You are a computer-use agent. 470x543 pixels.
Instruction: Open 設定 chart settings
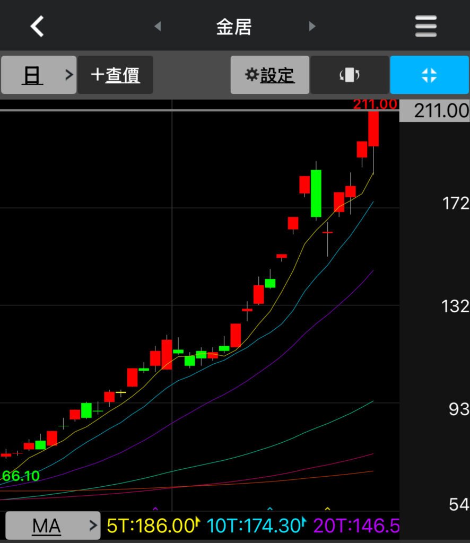pos(269,75)
